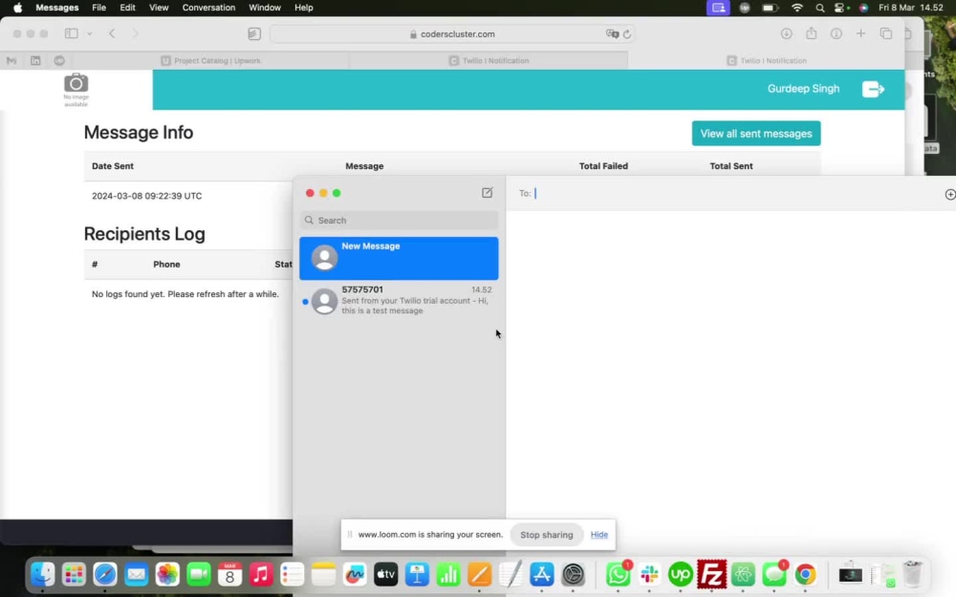
Task: Open the Edit menu
Action: pos(127,8)
